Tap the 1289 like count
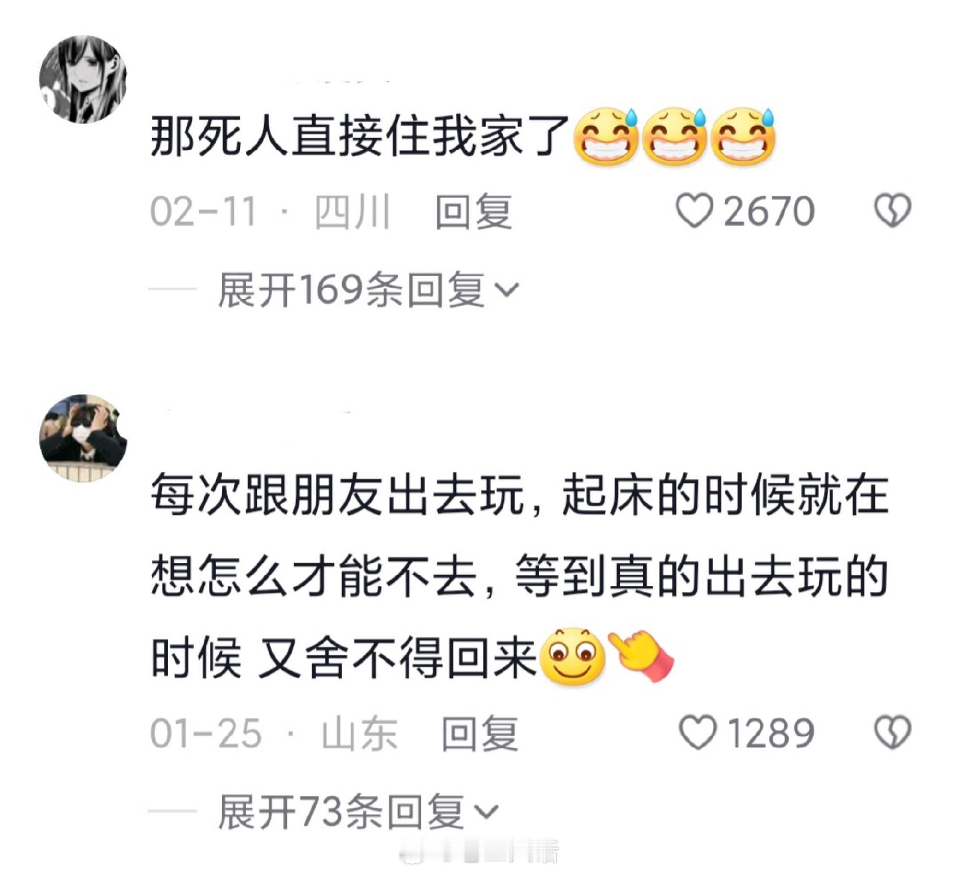Image resolution: width=959 pixels, height=874 pixels. (771, 733)
